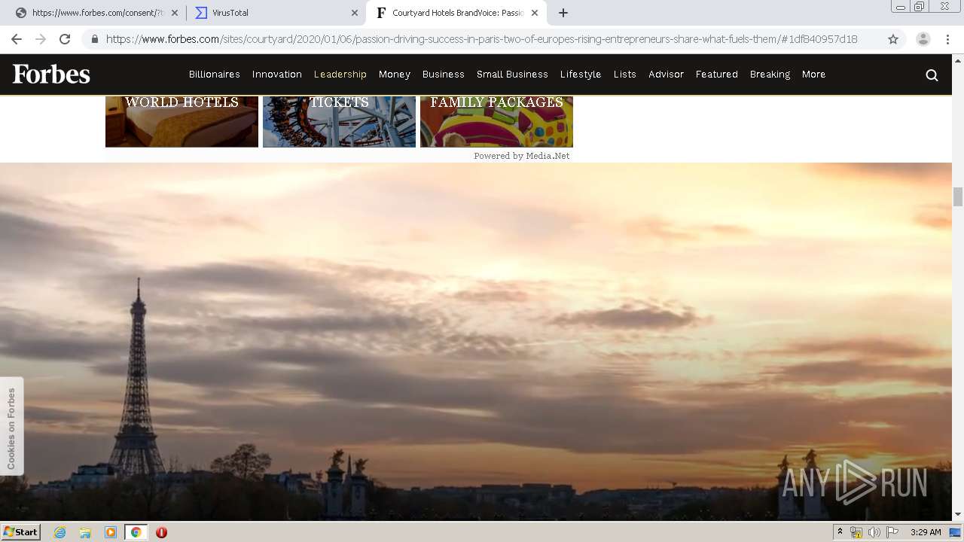964x542 pixels.
Task: Open a new browser tab
Action: pos(563,13)
